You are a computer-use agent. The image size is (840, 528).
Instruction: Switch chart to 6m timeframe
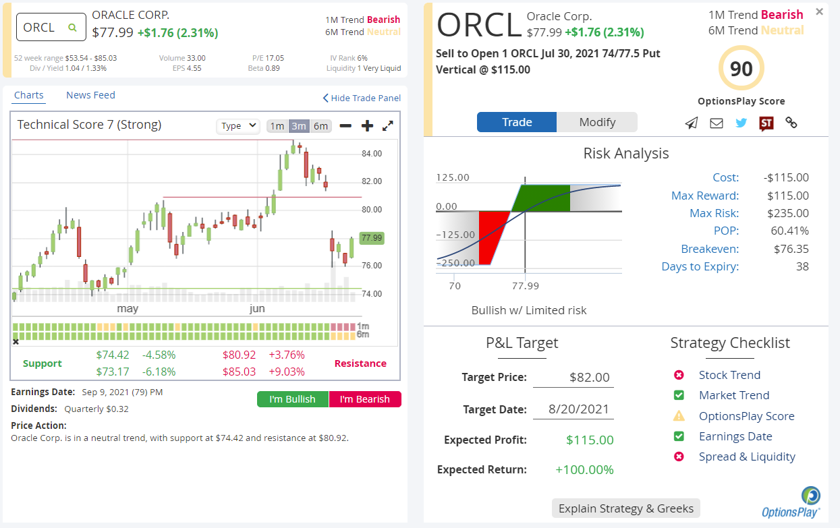320,126
